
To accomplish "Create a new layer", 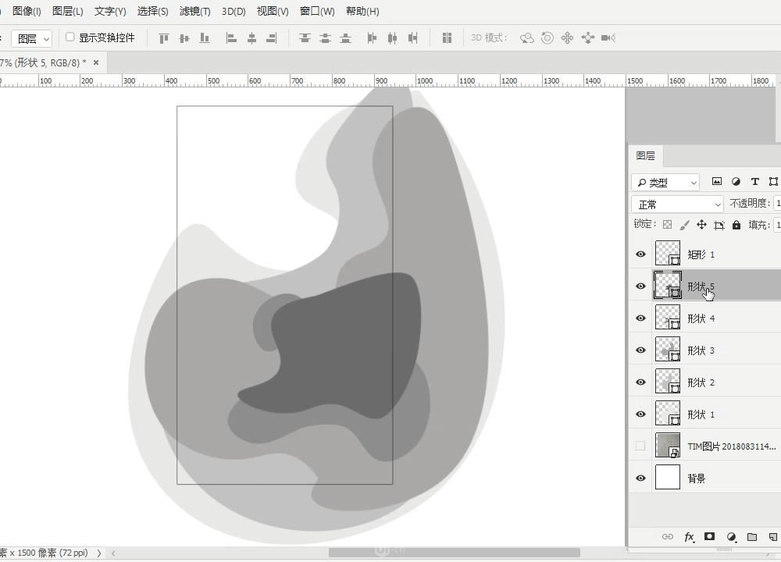I will coord(773,536).
